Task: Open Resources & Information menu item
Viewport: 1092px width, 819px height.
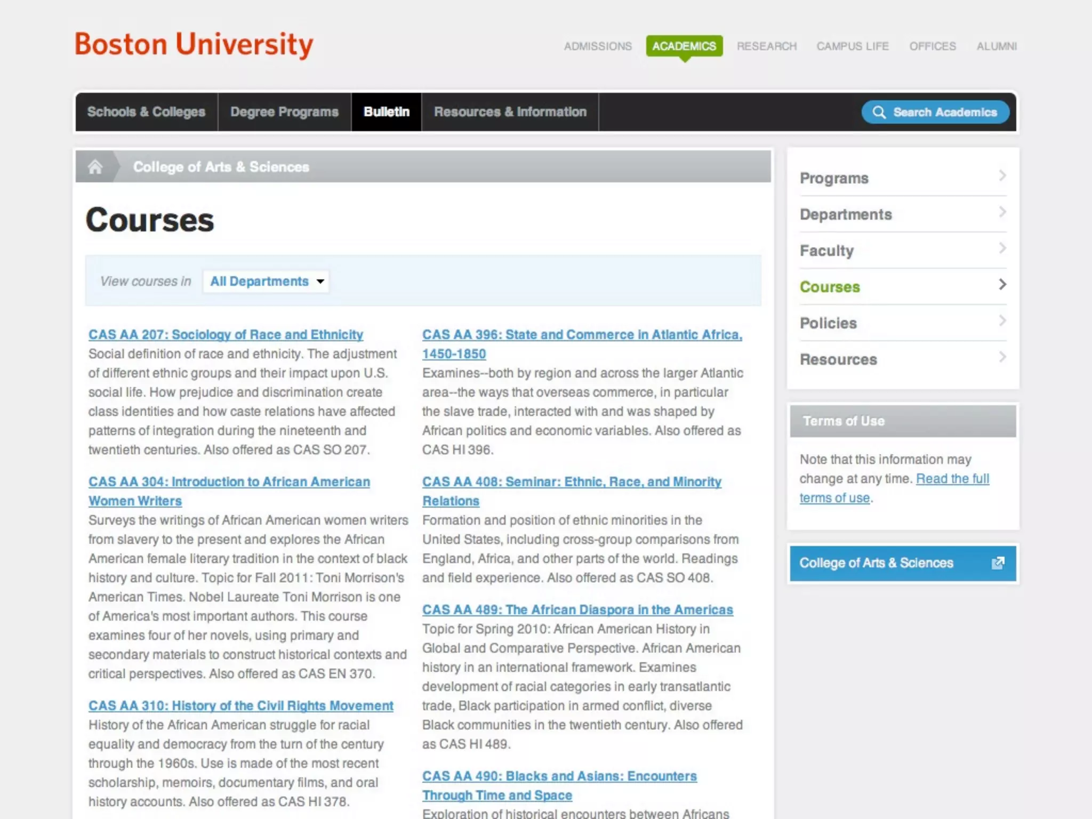Action: tap(510, 112)
